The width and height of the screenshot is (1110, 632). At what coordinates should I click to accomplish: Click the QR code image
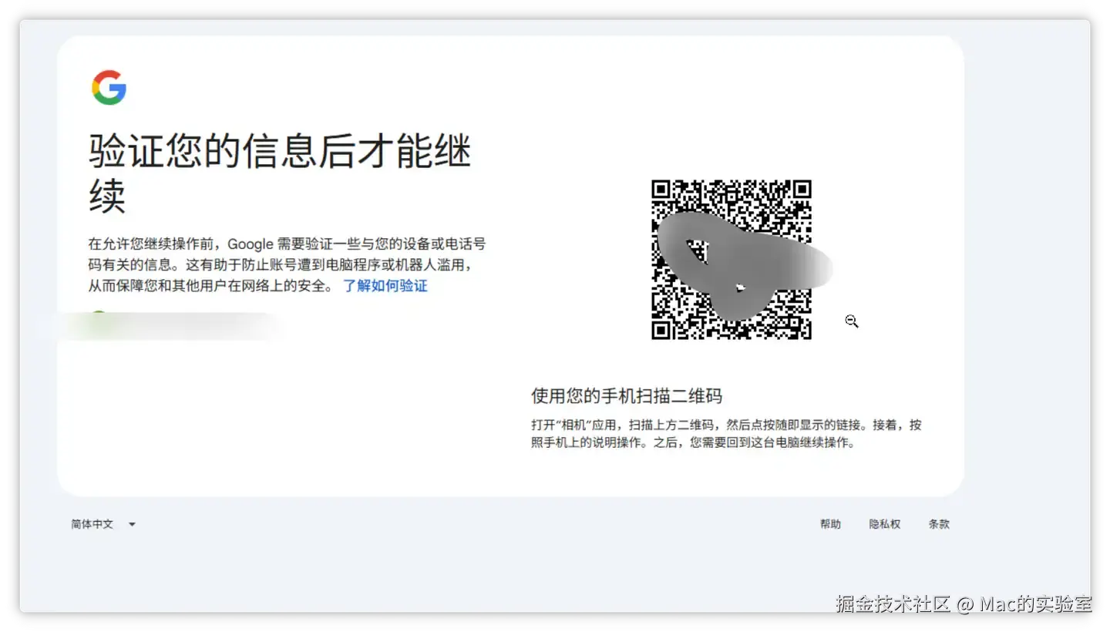(x=732, y=260)
